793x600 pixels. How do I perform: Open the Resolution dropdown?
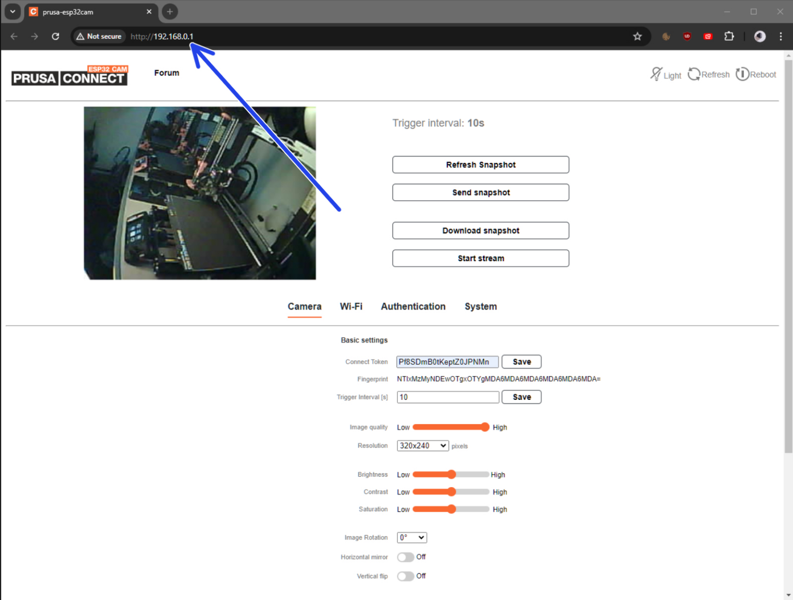click(x=422, y=445)
